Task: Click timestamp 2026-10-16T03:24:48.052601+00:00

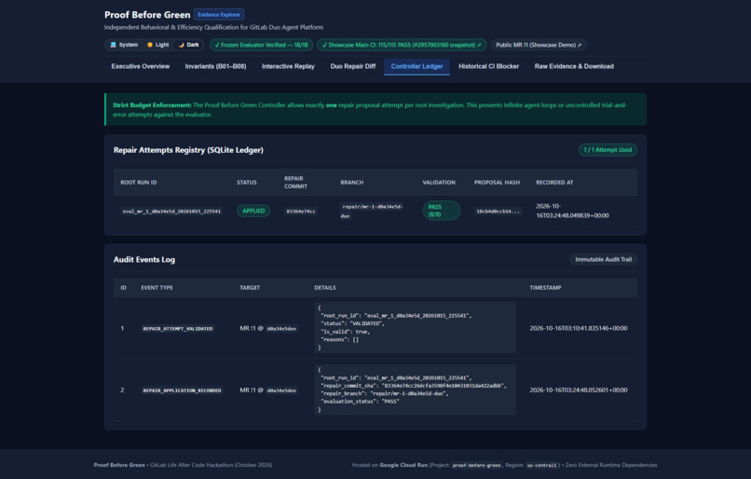Action: (x=578, y=390)
